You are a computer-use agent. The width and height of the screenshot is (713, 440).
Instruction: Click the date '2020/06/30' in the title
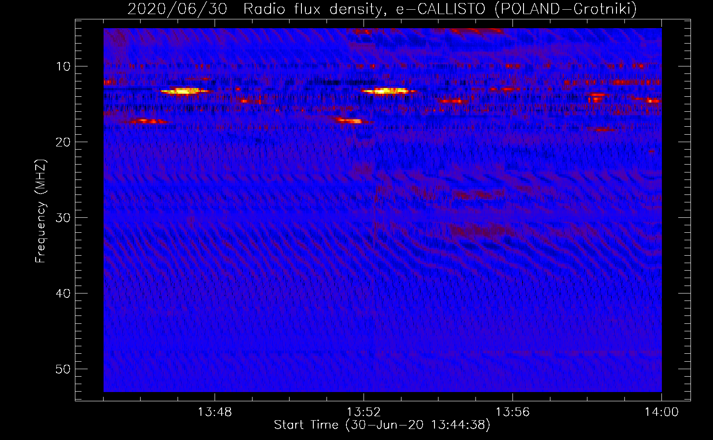(177, 9)
